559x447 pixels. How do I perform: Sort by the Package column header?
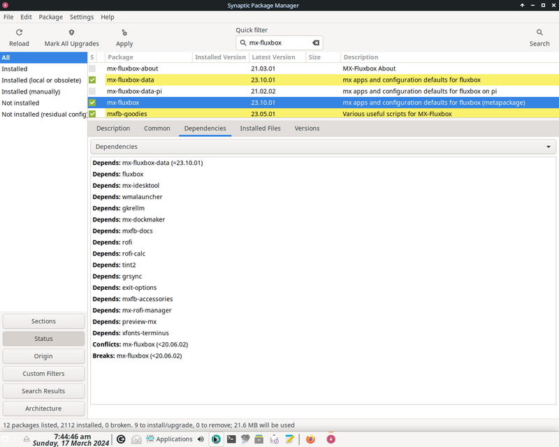tap(149, 57)
